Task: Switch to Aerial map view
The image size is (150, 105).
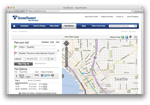Action: pos(76,37)
